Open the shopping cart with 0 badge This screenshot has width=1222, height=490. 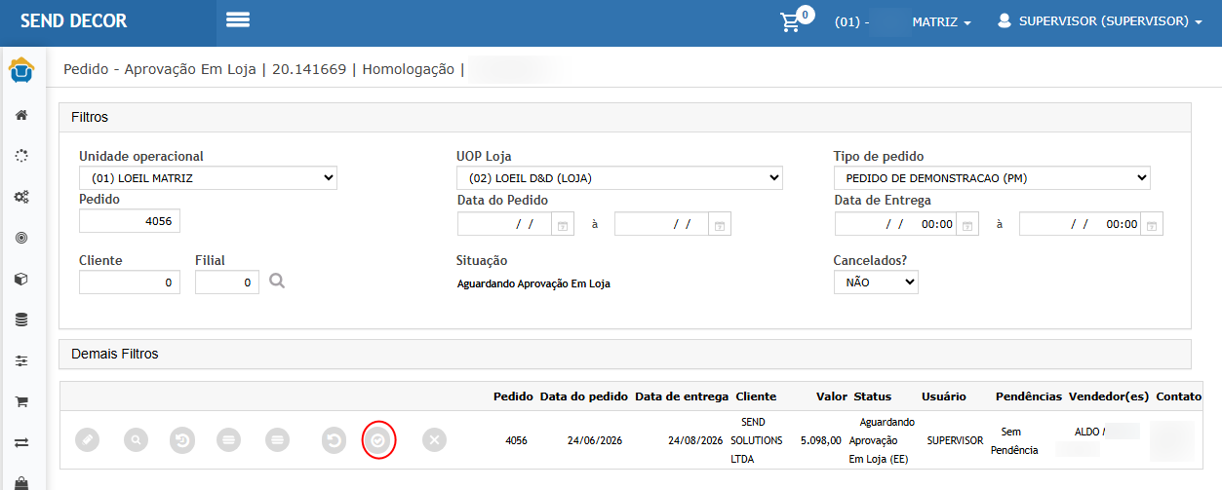coord(791,21)
